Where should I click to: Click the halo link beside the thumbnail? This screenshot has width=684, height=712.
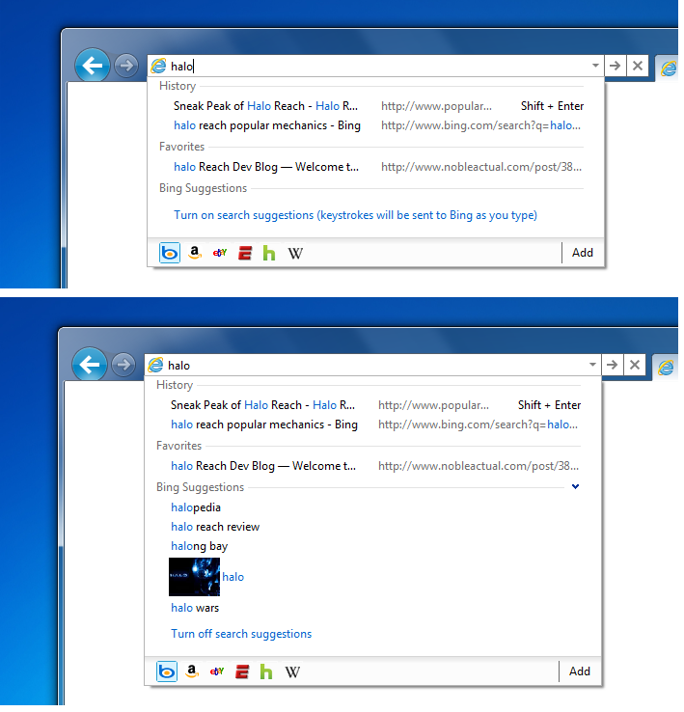click(233, 577)
